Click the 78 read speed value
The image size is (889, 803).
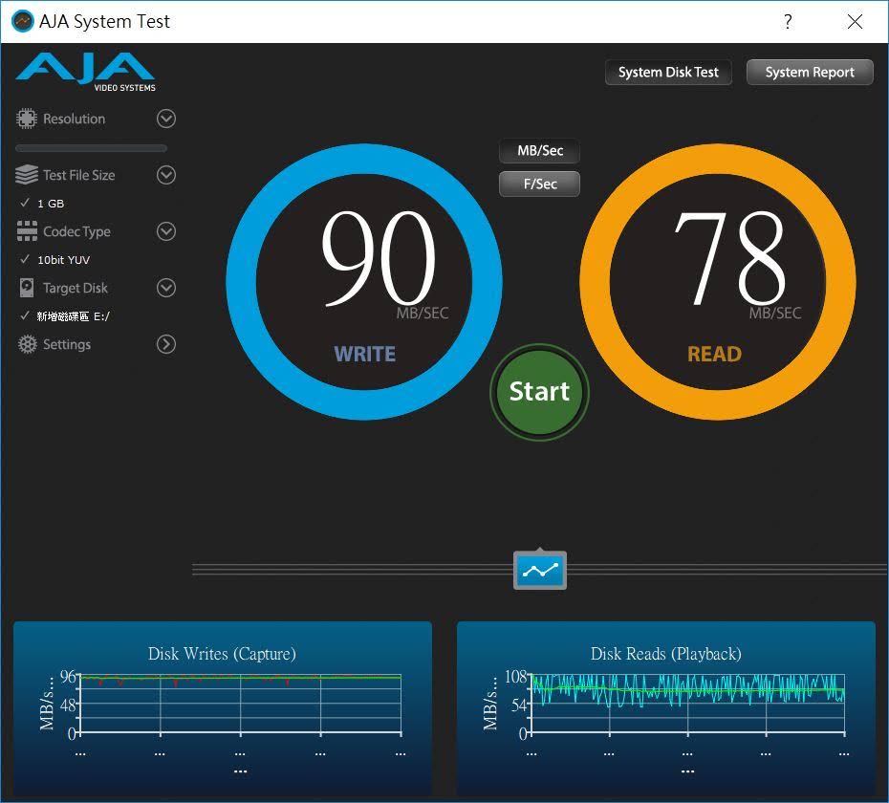pyautogui.click(x=730, y=258)
